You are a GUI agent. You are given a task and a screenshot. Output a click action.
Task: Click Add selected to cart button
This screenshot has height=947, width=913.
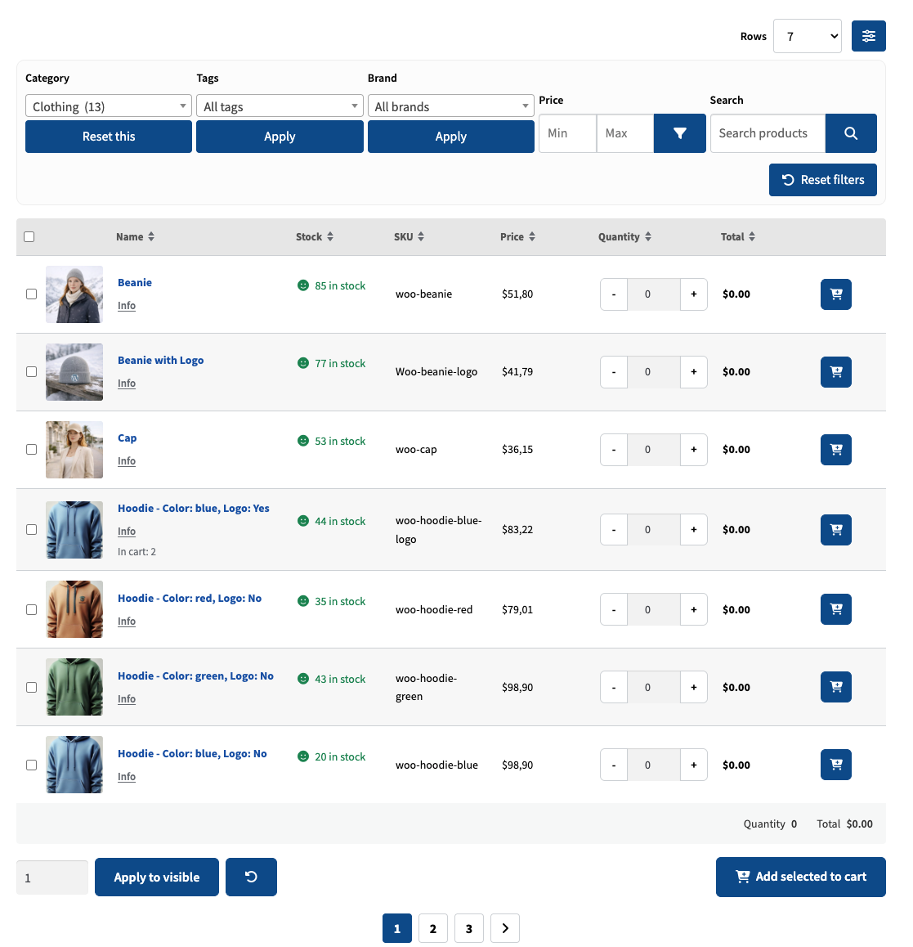pos(801,877)
